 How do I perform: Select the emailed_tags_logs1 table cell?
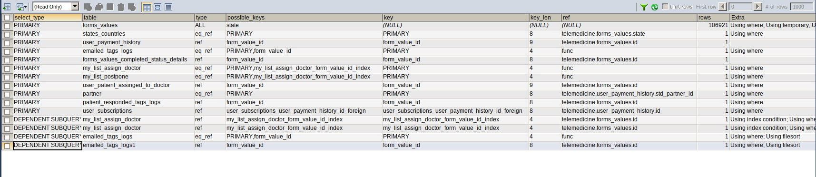coord(138,145)
